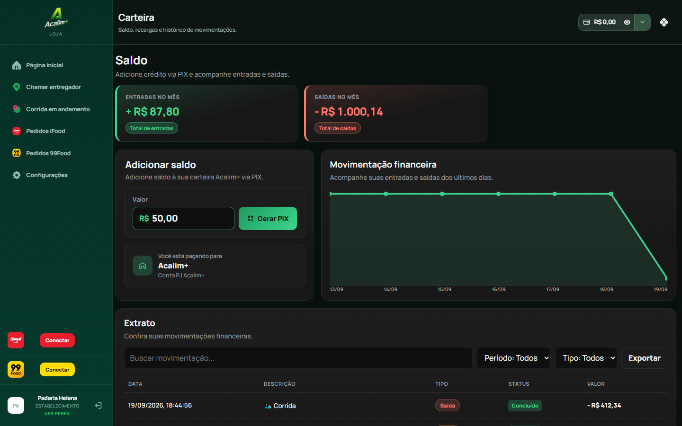Viewport: 682px width, 426px height.
Task: Click the DESCRIÇÃO column header
Action: pyautogui.click(x=279, y=384)
